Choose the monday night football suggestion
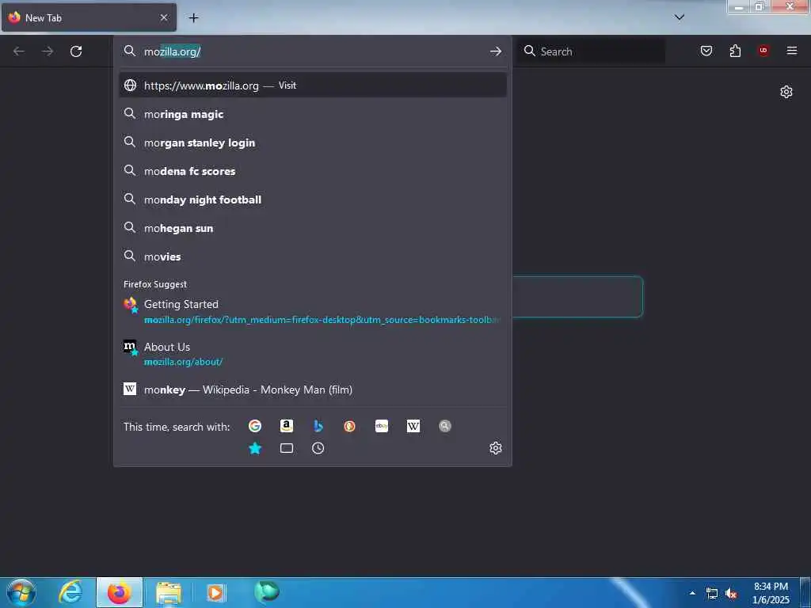 [312, 199]
